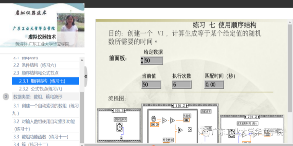
Task: Click the slide viewer vertical scrollbar
Action: [290, 68]
